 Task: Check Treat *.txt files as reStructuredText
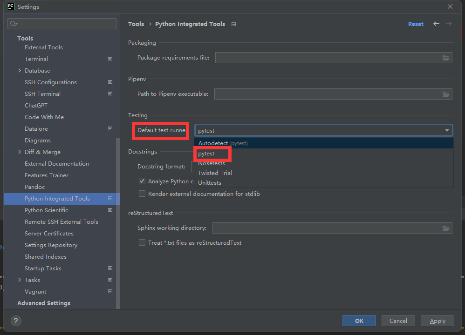pyautogui.click(x=142, y=242)
